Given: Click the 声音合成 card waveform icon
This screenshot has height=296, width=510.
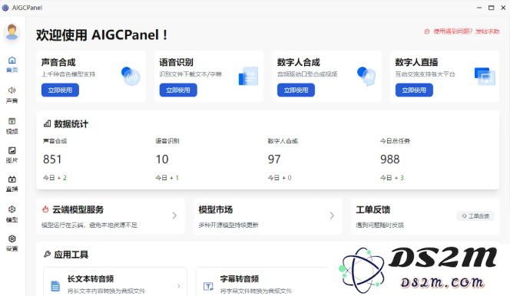Looking at the screenshot, I should click(x=131, y=76).
